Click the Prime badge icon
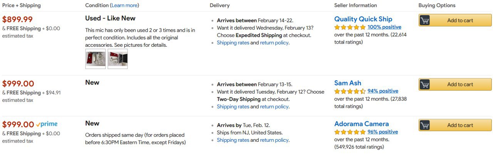 click(47, 124)
